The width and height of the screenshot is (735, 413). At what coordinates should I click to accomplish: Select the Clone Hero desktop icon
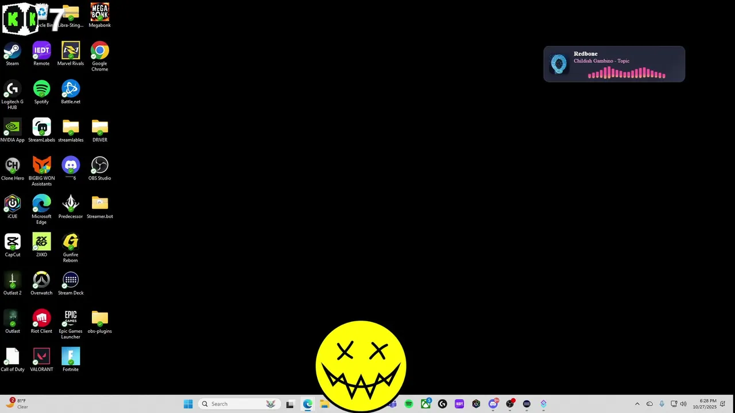pyautogui.click(x=12, y=169)
